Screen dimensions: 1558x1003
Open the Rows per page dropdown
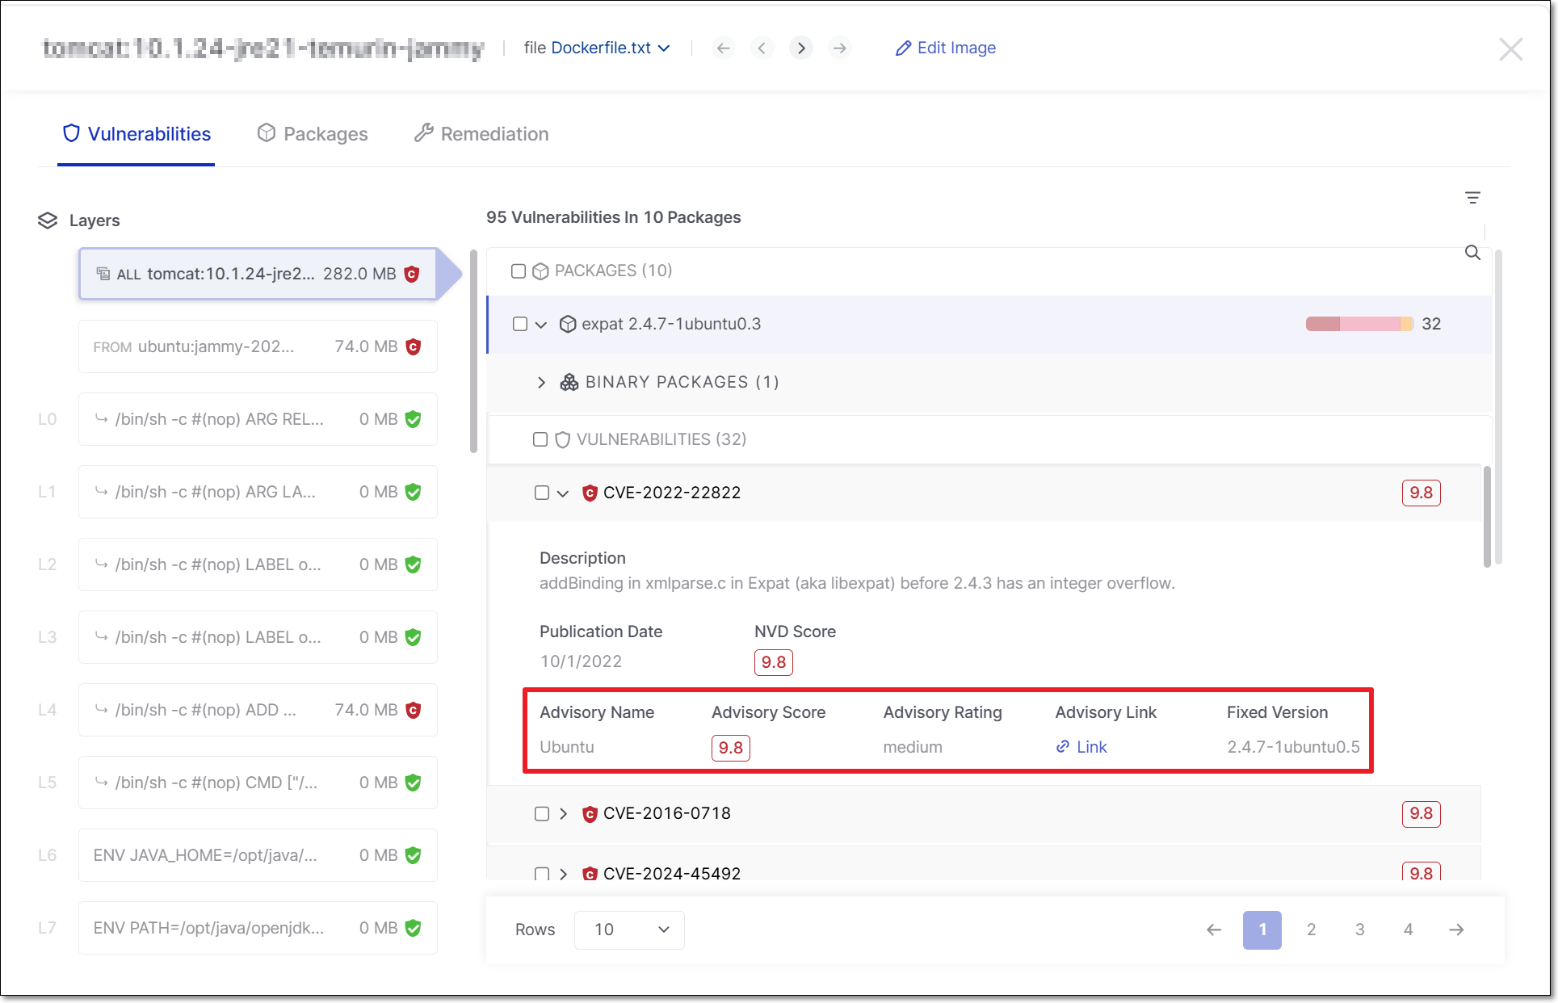pos(629,930)
